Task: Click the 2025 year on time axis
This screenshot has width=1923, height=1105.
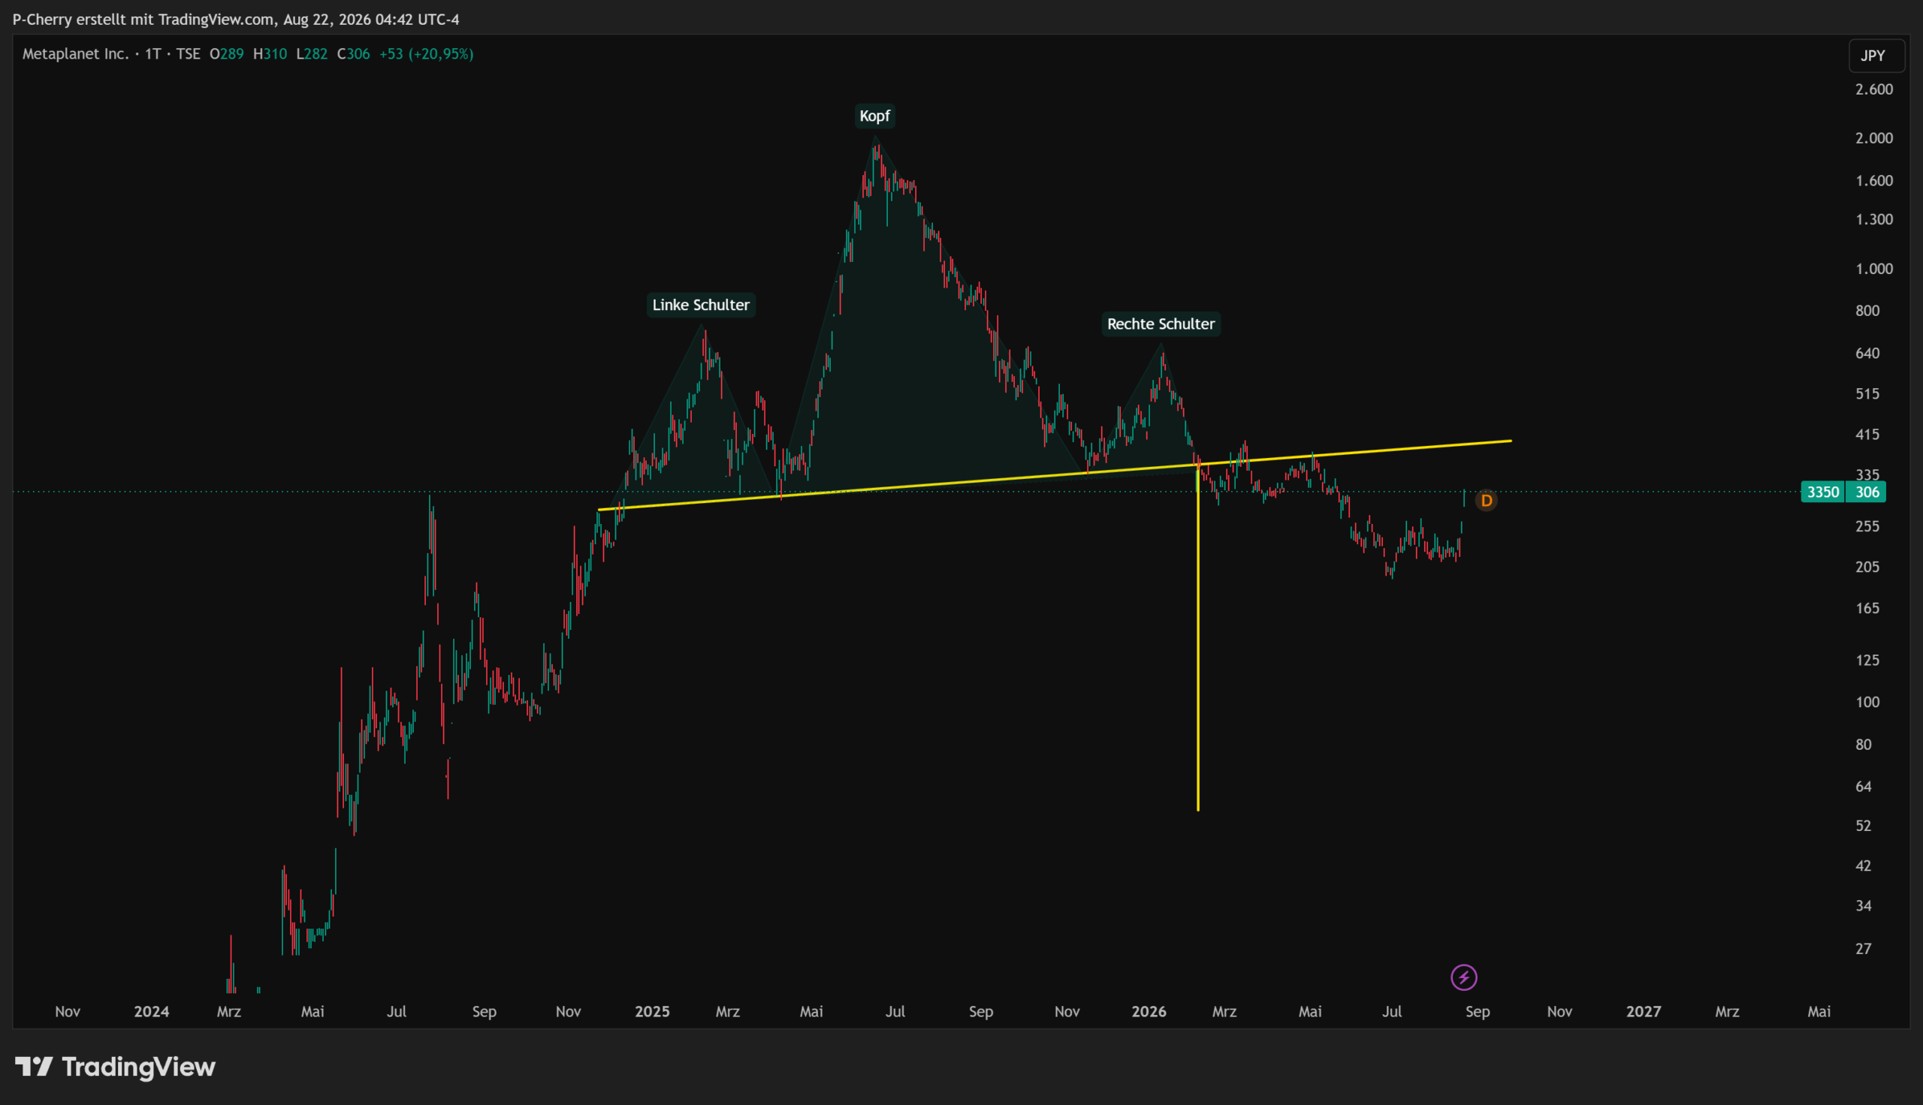Action: click(x=652, y=1012)
